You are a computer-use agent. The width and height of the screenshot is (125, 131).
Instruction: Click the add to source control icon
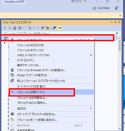click(12, 120)
